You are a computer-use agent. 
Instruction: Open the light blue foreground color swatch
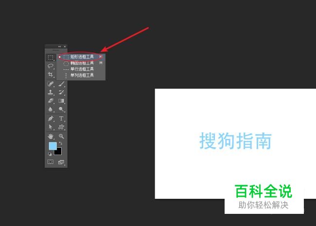pyautogui.click(x=53, y=146)
